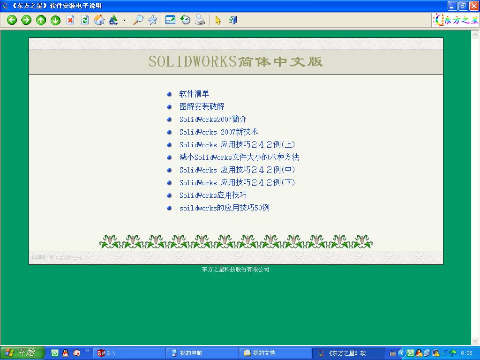Image resolution: width=480 pixels, height=360 pixels.
Task: Click the favorites star icon
Action: pos(152,20)
